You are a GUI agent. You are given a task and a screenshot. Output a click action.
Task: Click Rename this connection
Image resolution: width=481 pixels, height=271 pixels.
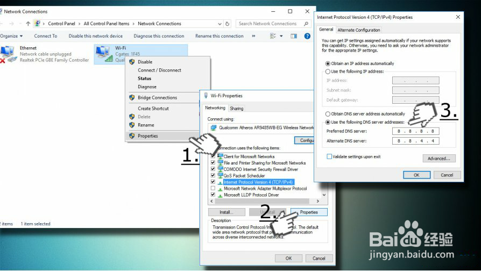tap(220, 36)
